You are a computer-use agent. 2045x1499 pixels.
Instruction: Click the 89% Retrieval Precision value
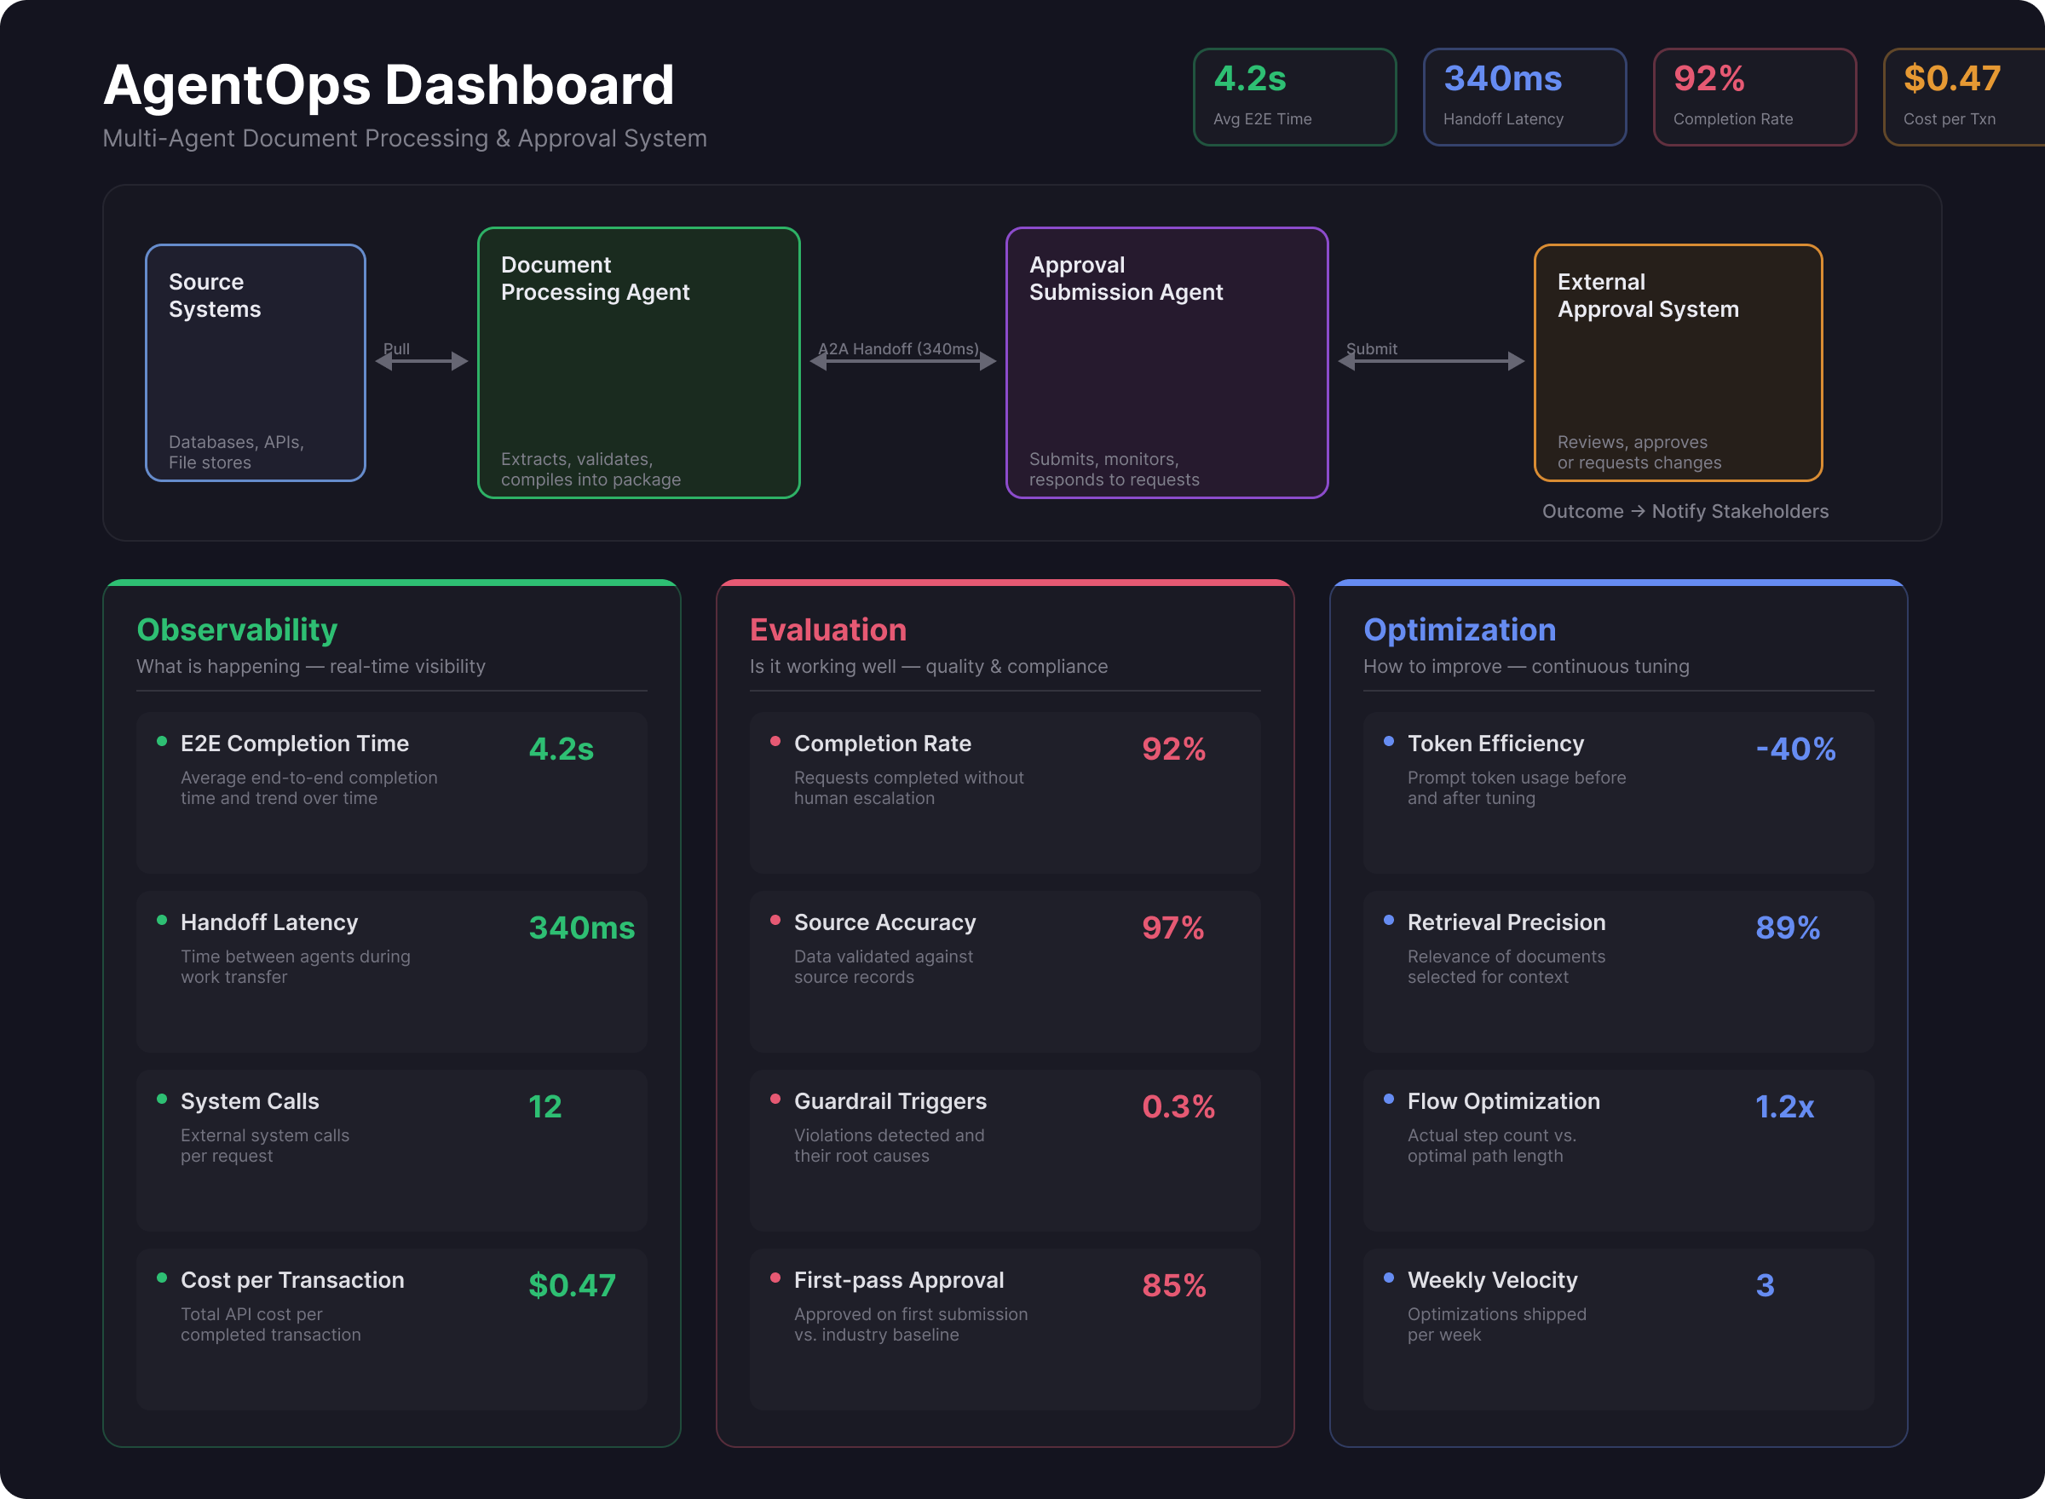pos(1787,928)
